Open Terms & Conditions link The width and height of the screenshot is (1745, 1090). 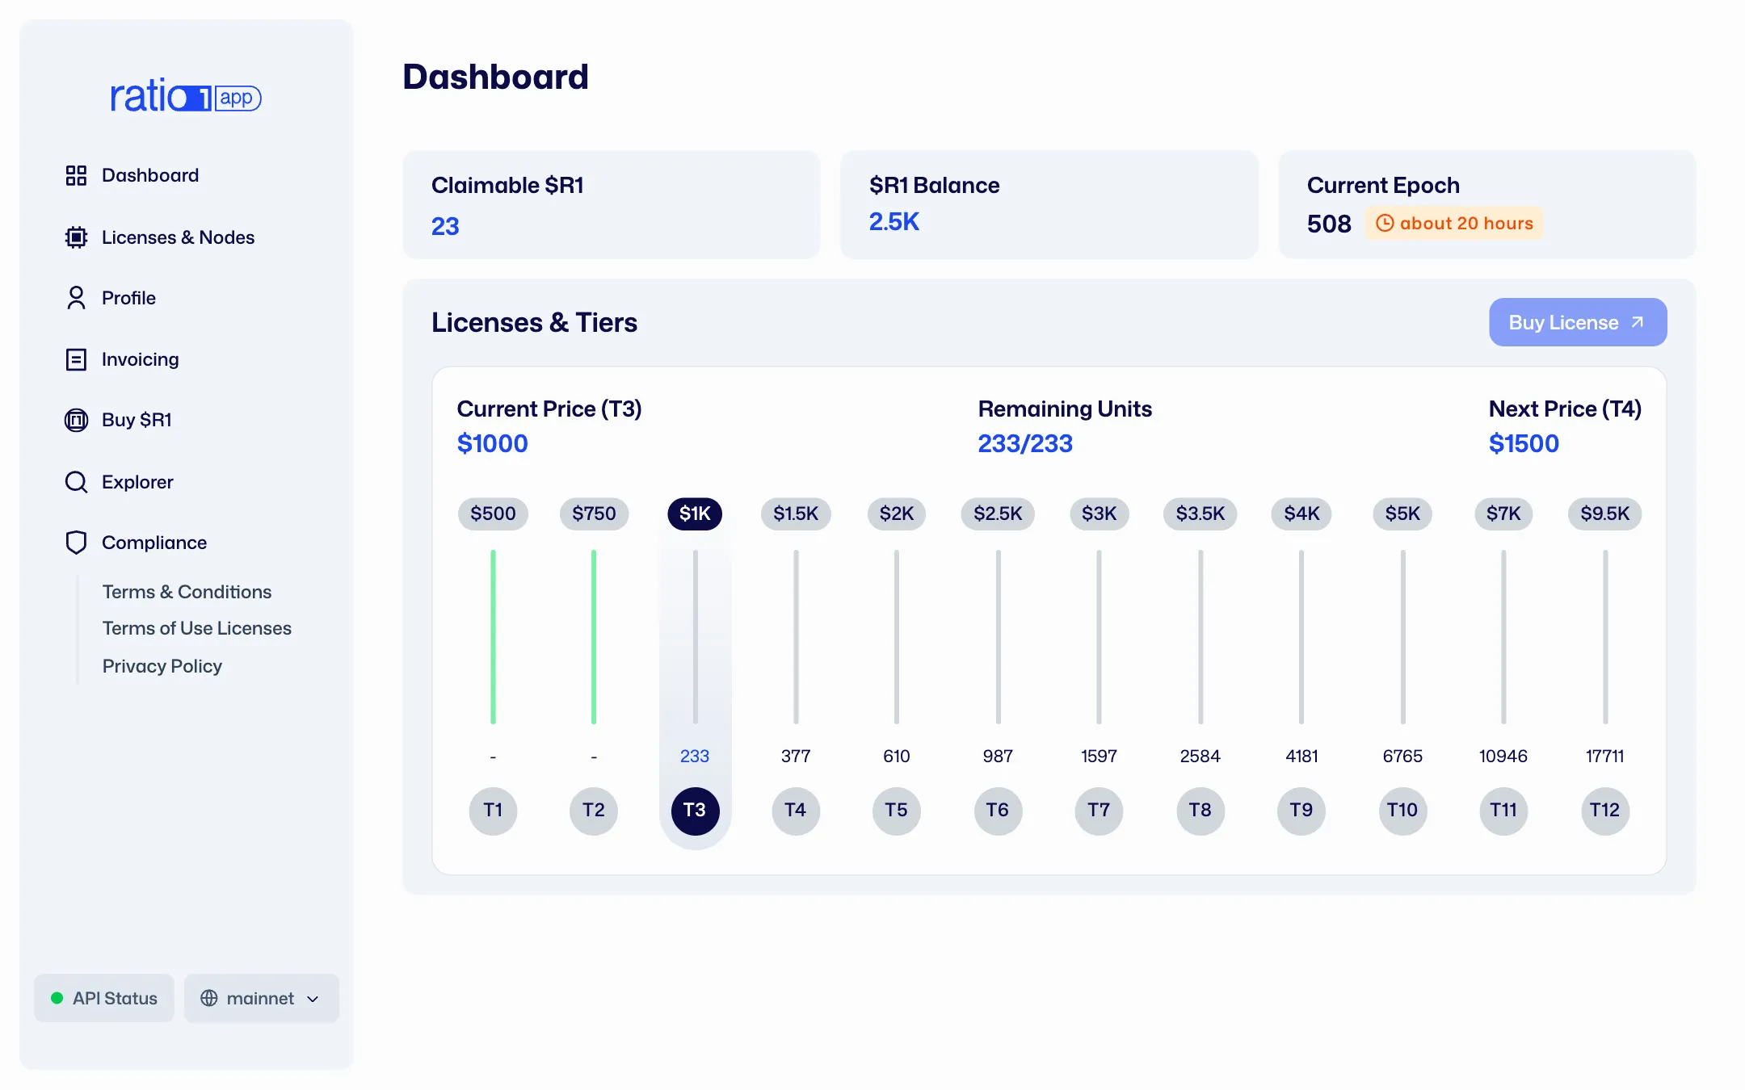coord(187,592)
